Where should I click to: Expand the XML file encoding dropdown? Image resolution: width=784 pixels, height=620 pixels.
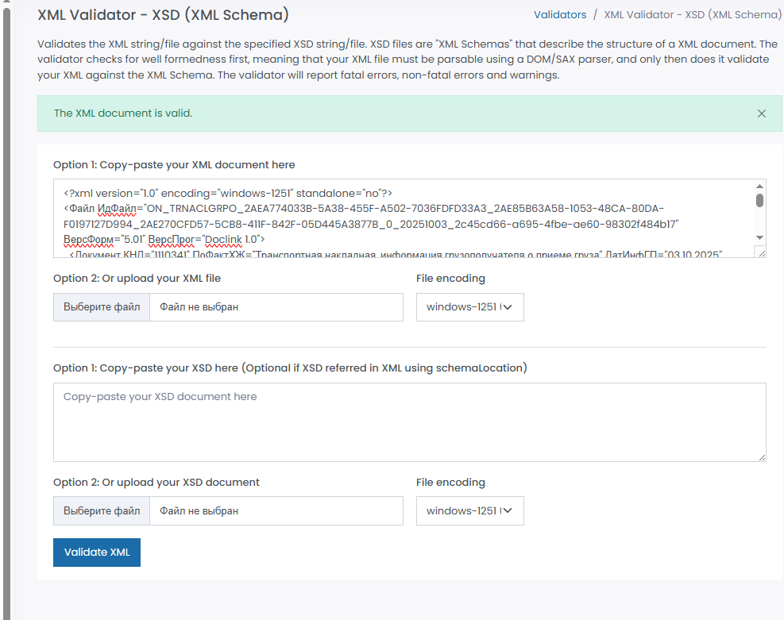(469, 307)
